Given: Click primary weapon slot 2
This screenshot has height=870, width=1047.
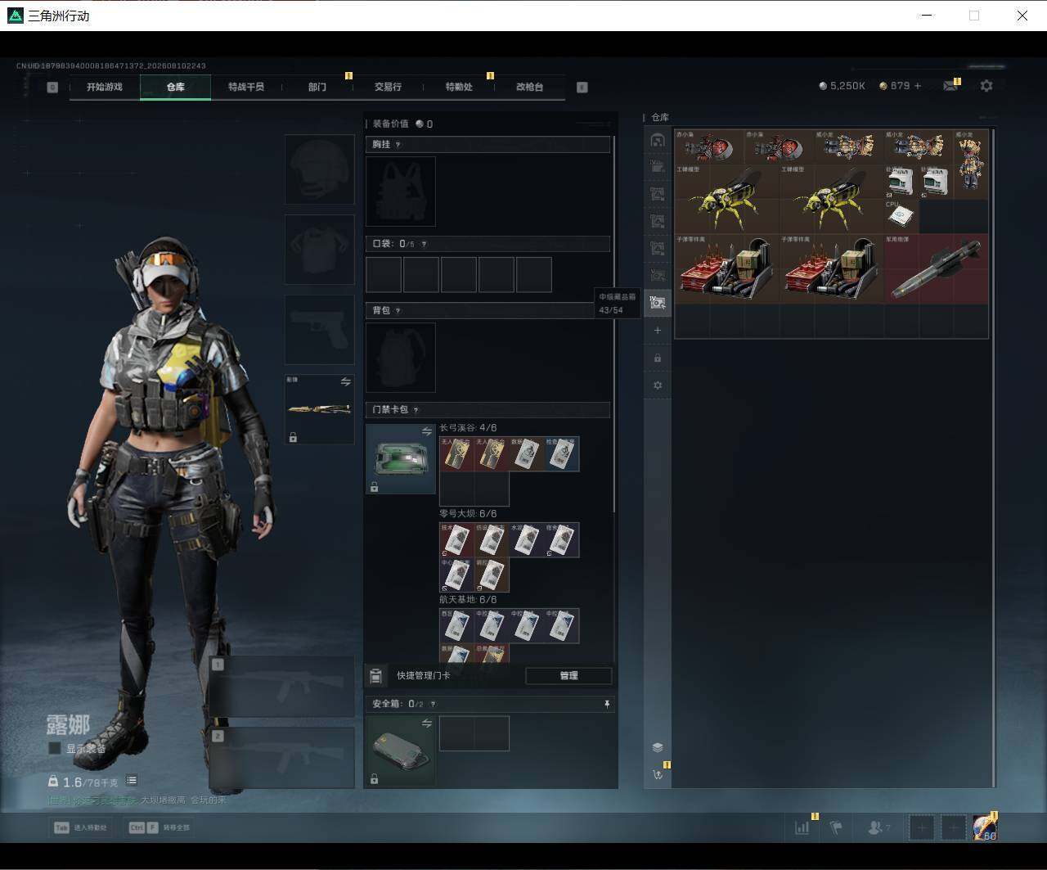Looking at the screenshot, I should tap(281, 757).
